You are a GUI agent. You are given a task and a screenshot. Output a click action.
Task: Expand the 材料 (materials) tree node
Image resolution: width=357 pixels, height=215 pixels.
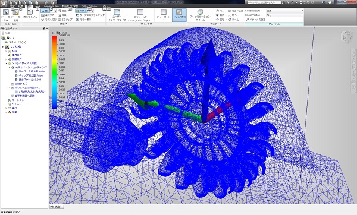pyautogui.click(x=6, y=51)
